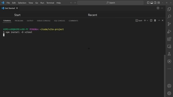
Task: Switch to the DEBUG CONSOLE tab
Action: coord(44,21)
